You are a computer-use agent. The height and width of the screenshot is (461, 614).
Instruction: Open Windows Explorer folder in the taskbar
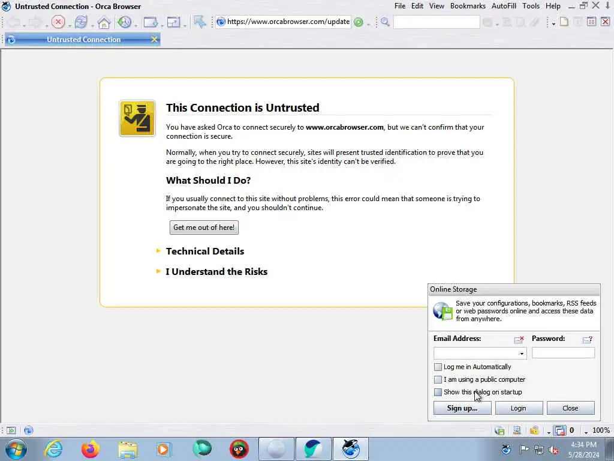click(128, 449)
